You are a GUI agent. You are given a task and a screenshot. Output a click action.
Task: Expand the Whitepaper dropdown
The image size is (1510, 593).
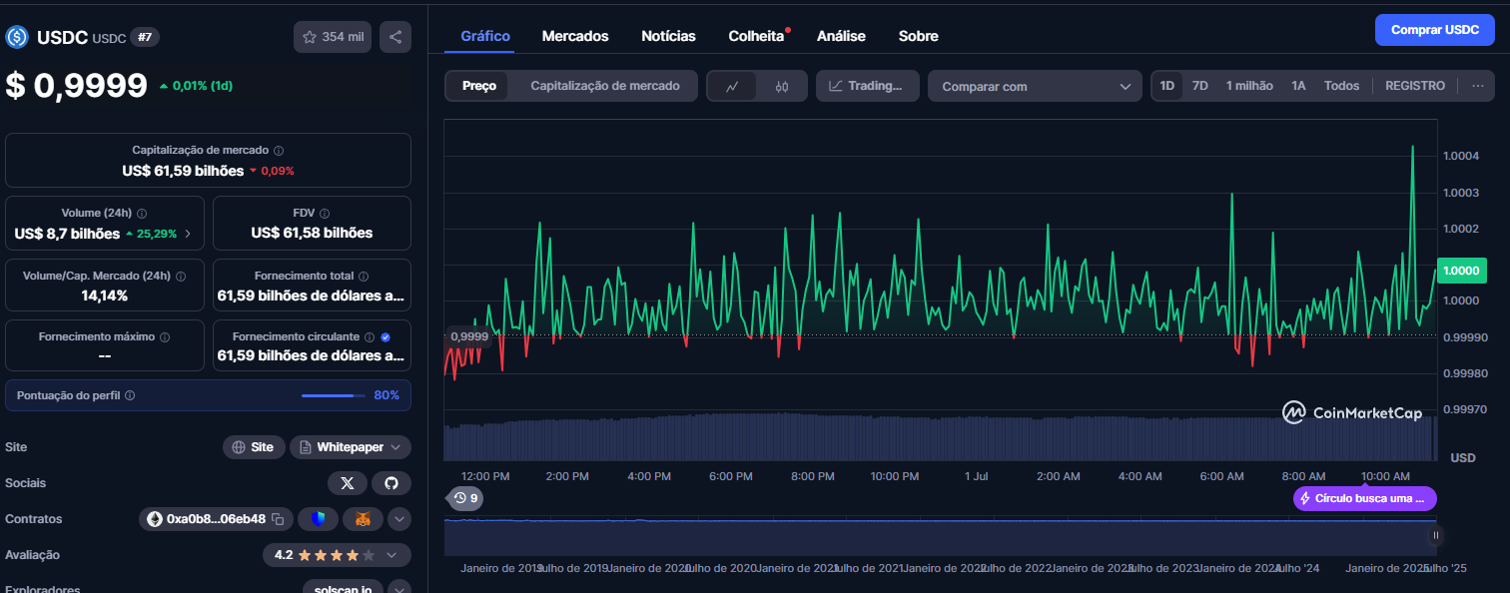[x=351, y=447]
